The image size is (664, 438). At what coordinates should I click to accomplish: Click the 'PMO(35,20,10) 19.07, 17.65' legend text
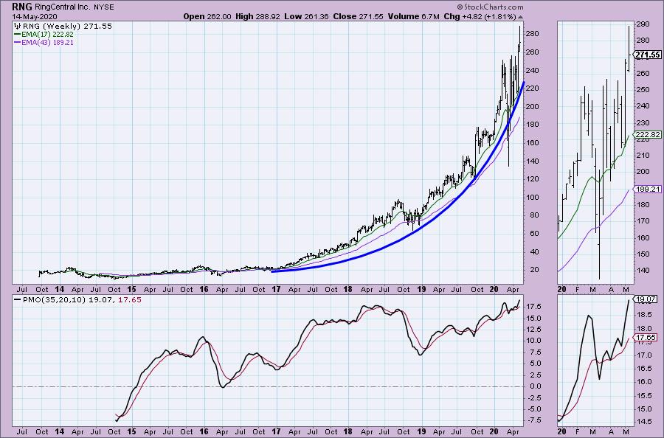tap(82, 299)
